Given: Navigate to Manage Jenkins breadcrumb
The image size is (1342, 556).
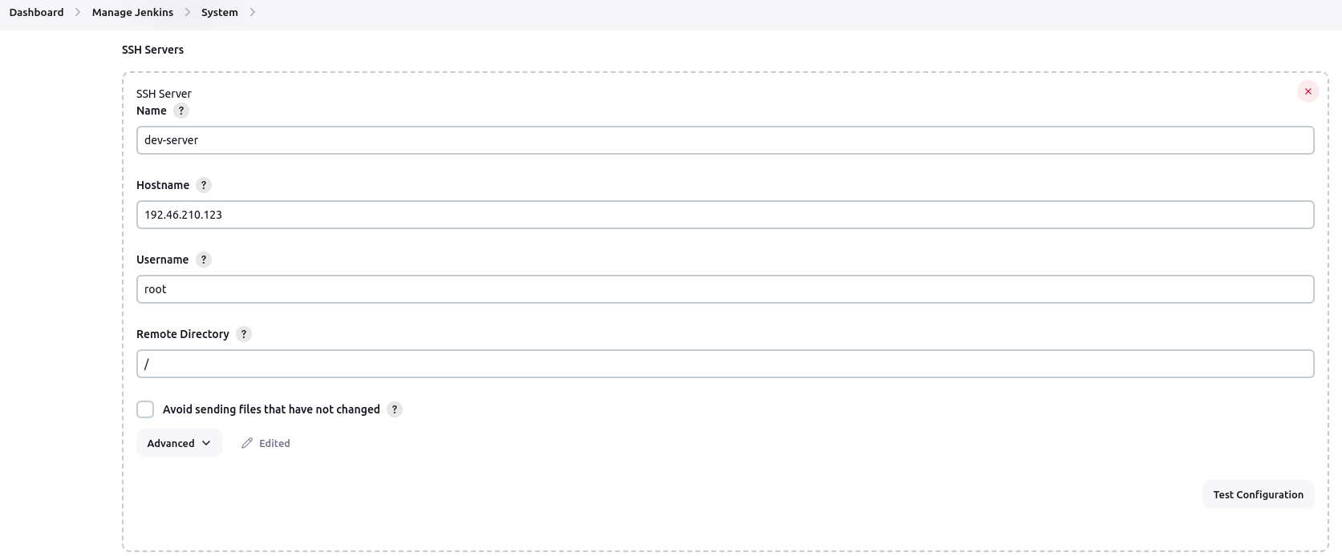Looking at the screenshot, I should click(x=132, y=12).
